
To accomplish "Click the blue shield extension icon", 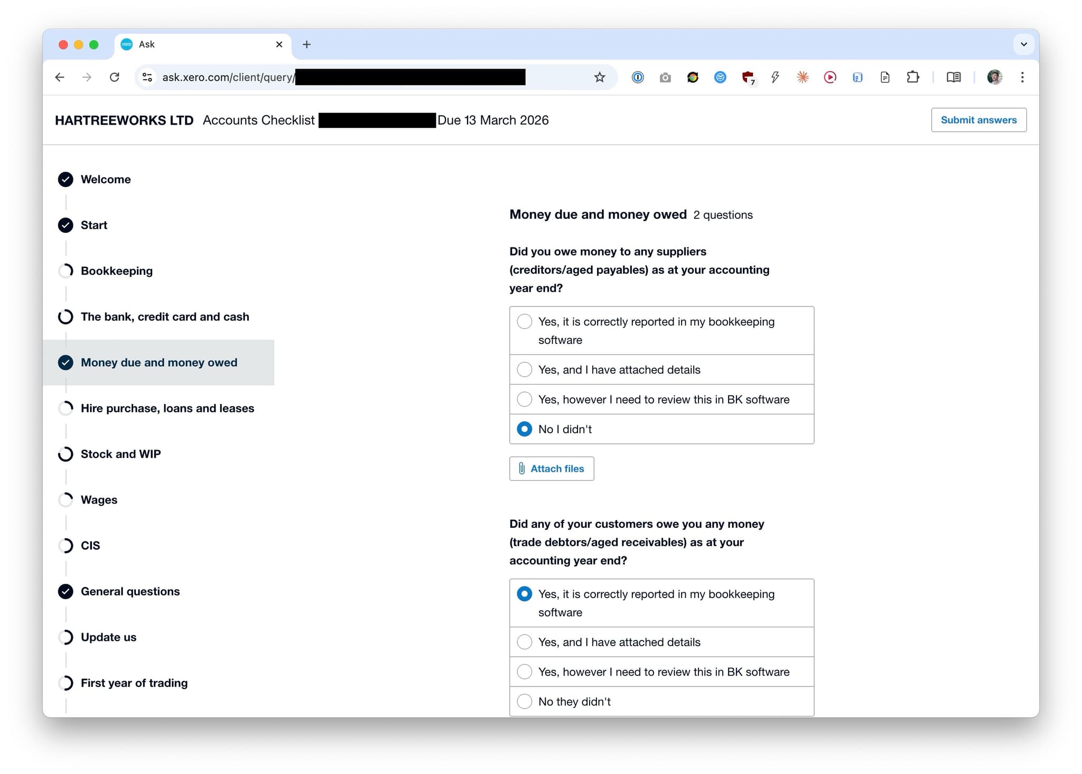I will (x=720, y=77).
